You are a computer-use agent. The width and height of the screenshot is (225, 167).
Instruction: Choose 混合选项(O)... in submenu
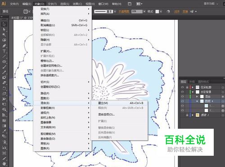120,114
